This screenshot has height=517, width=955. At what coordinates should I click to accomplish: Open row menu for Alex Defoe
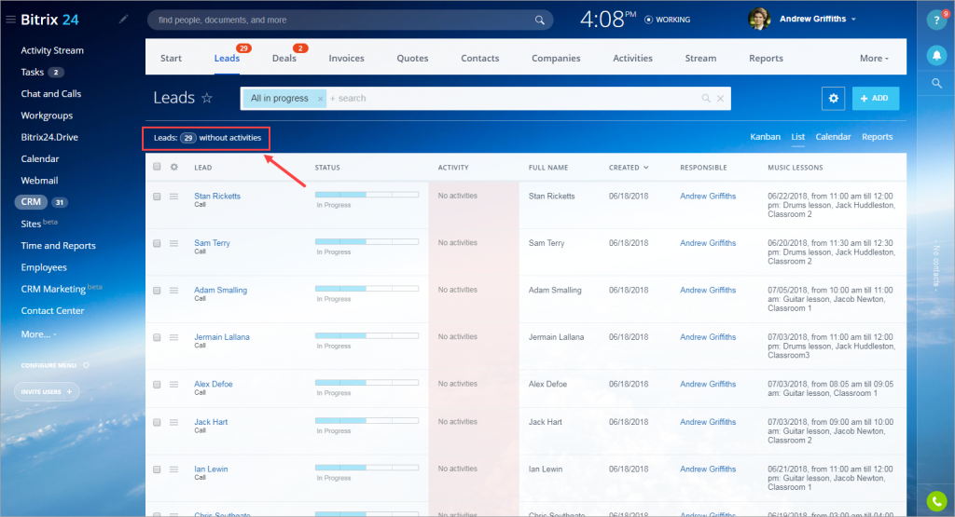point(174,385)
